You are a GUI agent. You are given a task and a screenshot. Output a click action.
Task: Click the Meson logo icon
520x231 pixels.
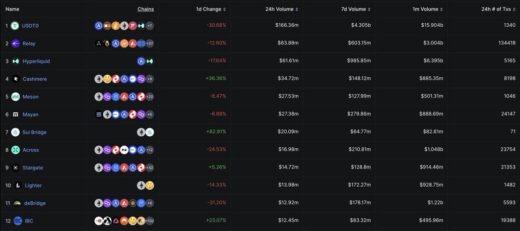(15, 96)
